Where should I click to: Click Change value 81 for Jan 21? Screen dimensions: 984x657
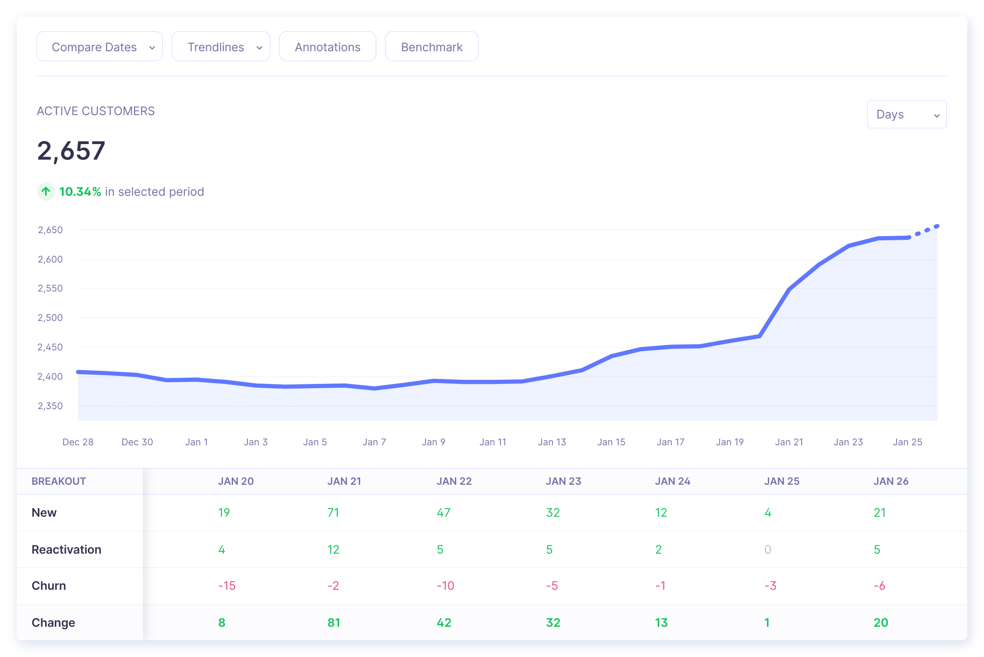pos(334,623)
